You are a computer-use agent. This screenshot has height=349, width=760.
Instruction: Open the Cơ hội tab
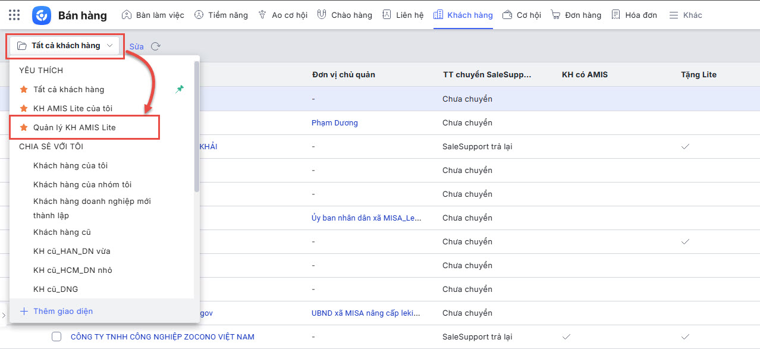[522, 15]
